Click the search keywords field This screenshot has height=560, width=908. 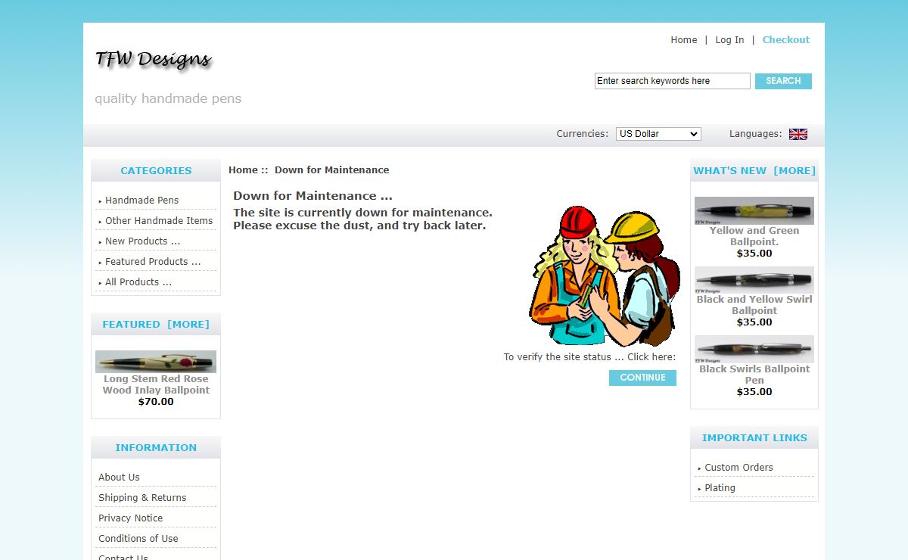pyautogui.click(x=673, y=81)
